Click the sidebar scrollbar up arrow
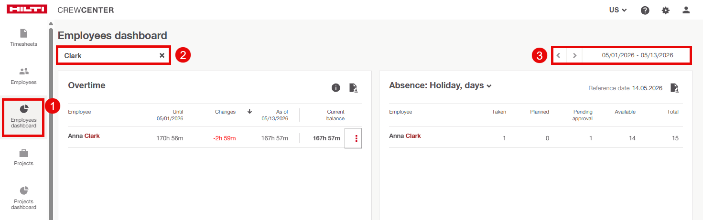Image resolution: width=703 pixels, height=220 pixels. coord(51,24)
